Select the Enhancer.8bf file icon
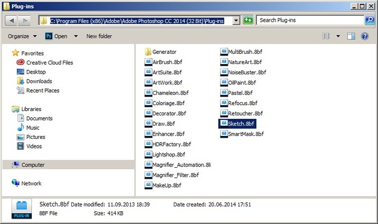Viewport: 378px width, 224px height. point(148,133)
